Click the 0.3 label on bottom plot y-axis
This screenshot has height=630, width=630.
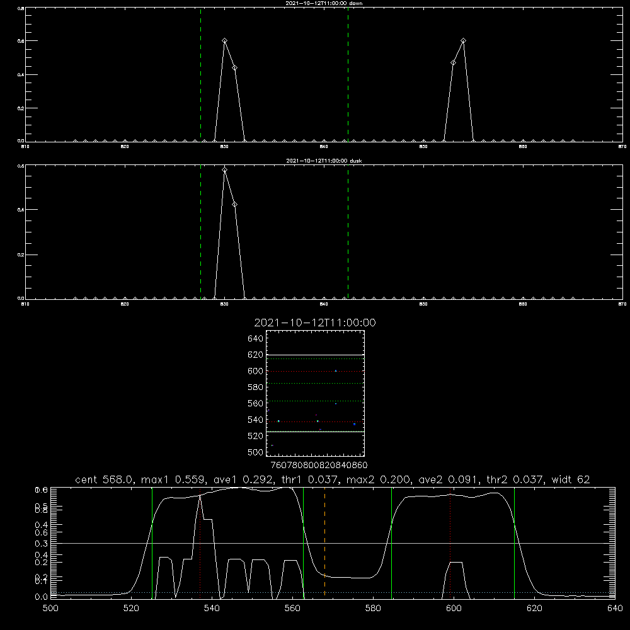pyautogui.click(x=42, y=543)
